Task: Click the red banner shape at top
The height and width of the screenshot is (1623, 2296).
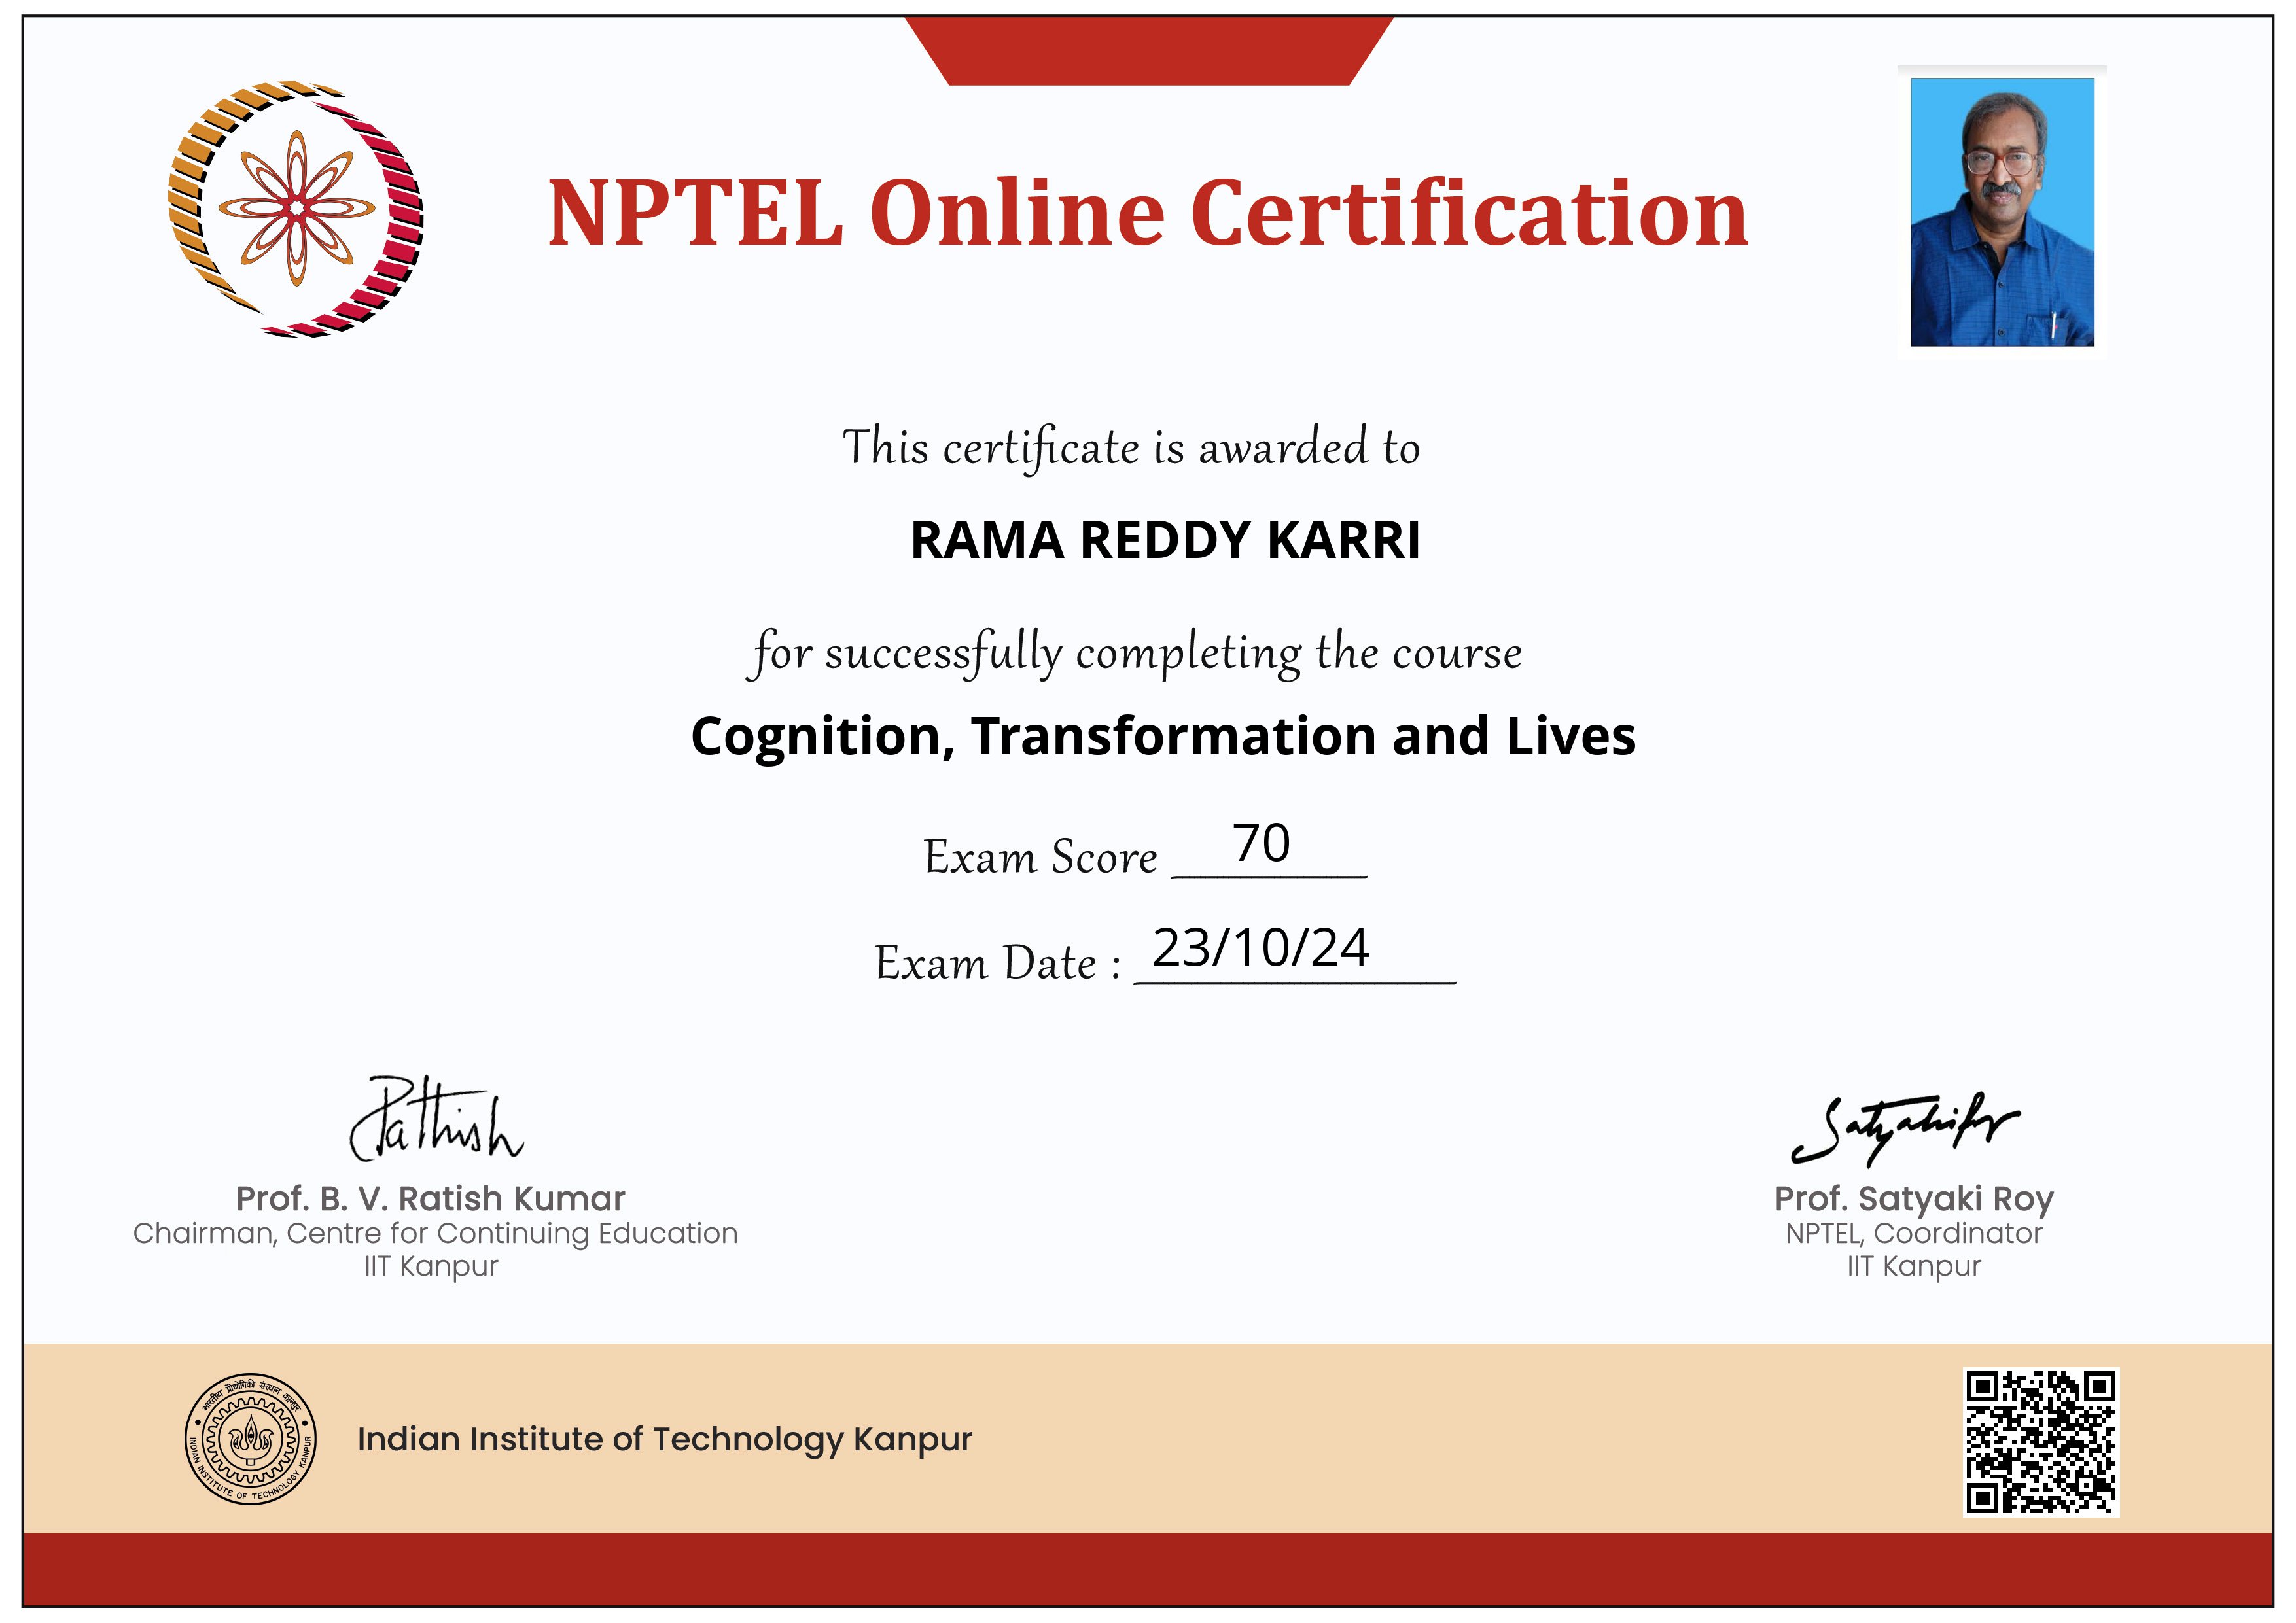Action: 1149,50
